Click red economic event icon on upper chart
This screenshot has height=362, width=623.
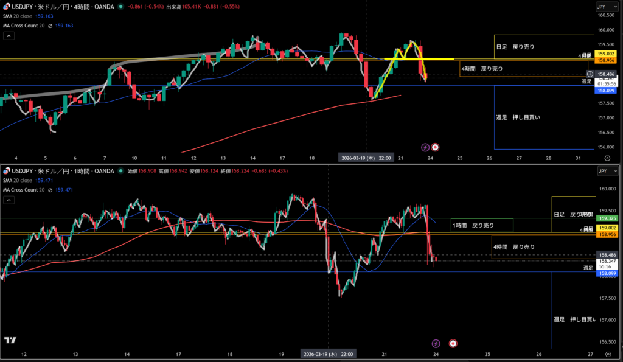[x=435, y=147]
